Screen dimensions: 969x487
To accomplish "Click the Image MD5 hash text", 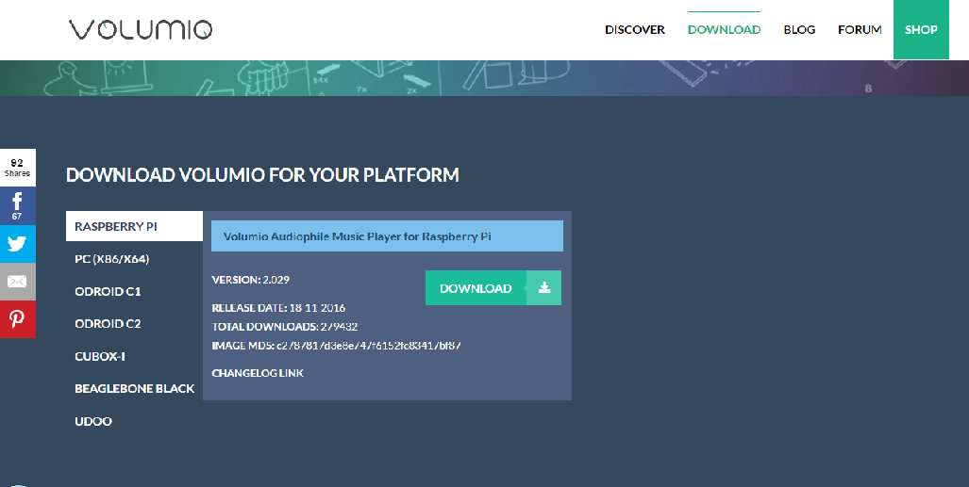I will click(x=336, y=345).
